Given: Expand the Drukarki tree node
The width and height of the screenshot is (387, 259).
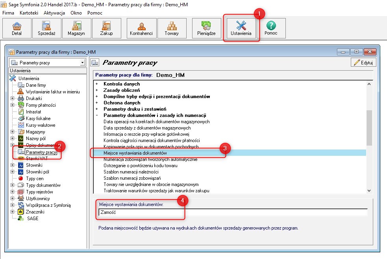Looking at the screenshot, I should [12, 98].
